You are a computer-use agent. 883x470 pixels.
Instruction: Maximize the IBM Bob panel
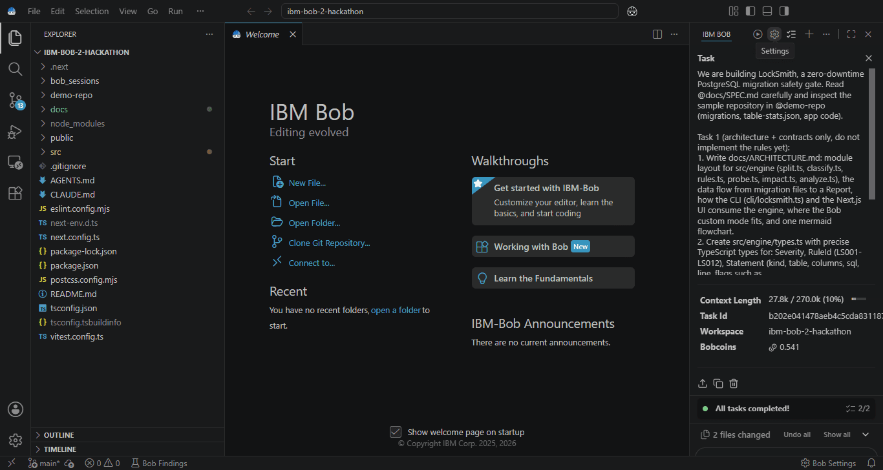[x=851, y=34]
